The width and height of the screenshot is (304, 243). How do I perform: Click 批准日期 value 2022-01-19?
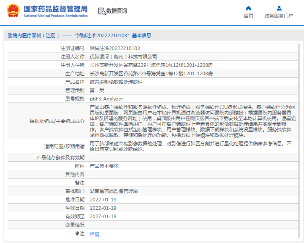103,200
